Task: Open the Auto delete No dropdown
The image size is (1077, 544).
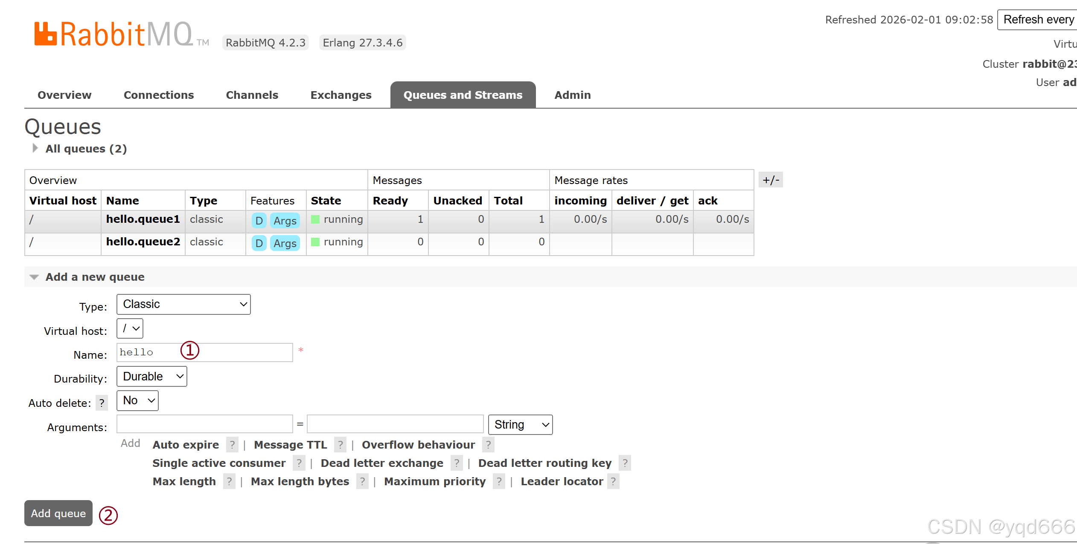Action: [x=137, y=400]
